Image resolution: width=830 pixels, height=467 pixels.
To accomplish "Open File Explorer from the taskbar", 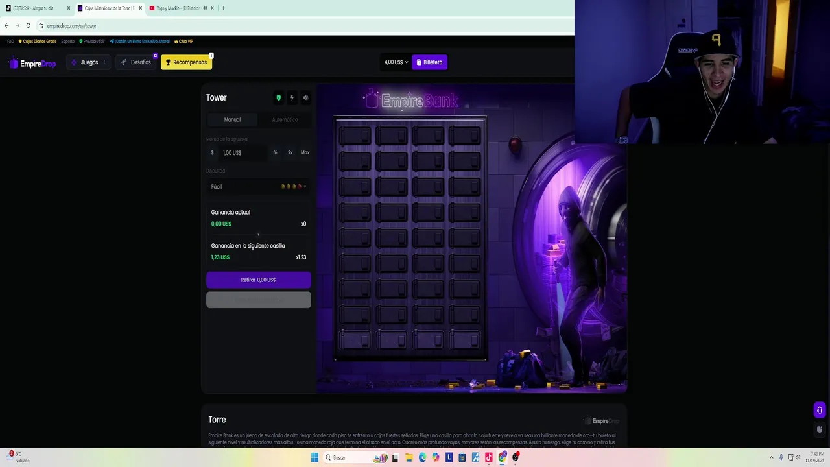I will click(x=409, y=457).
